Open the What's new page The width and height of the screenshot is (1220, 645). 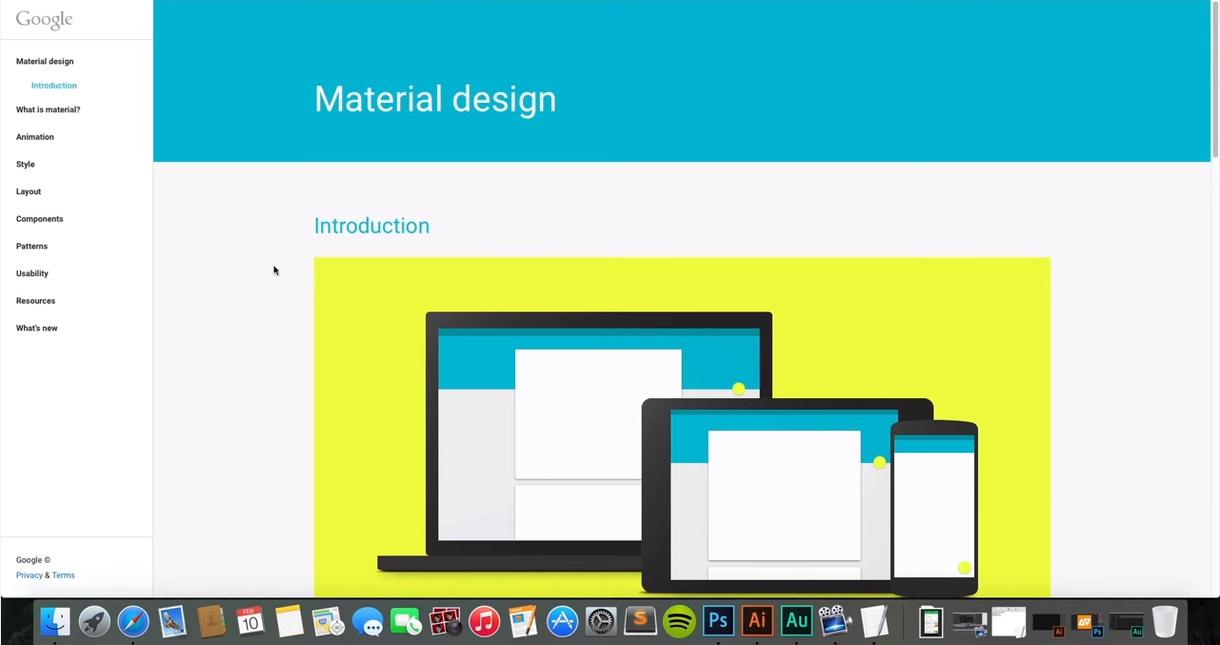tap(36, 328)
